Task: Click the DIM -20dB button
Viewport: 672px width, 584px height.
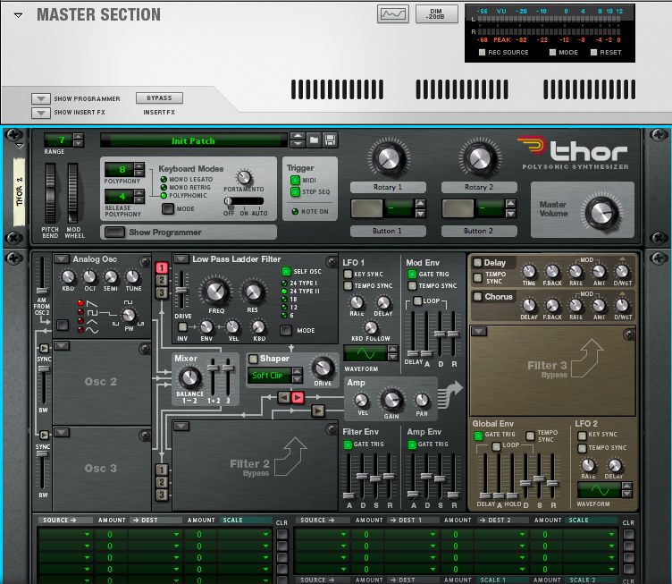Action: pyautogui.click(x=436, y=14)
